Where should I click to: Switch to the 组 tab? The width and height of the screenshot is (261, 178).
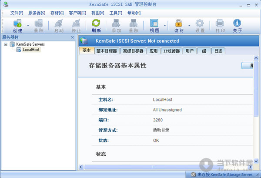pyautogui.click(x=204, y=51)
